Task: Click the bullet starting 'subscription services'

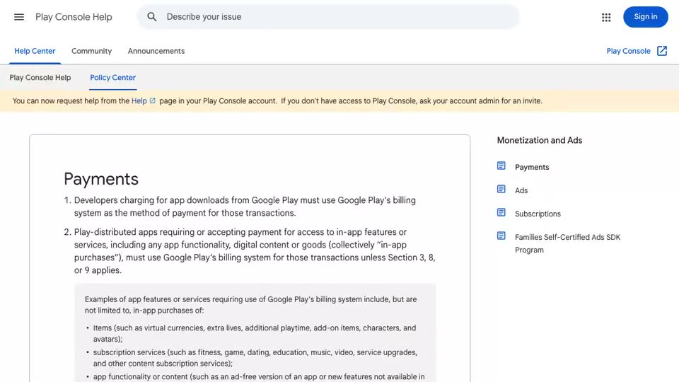Action: tap(255, 358)
